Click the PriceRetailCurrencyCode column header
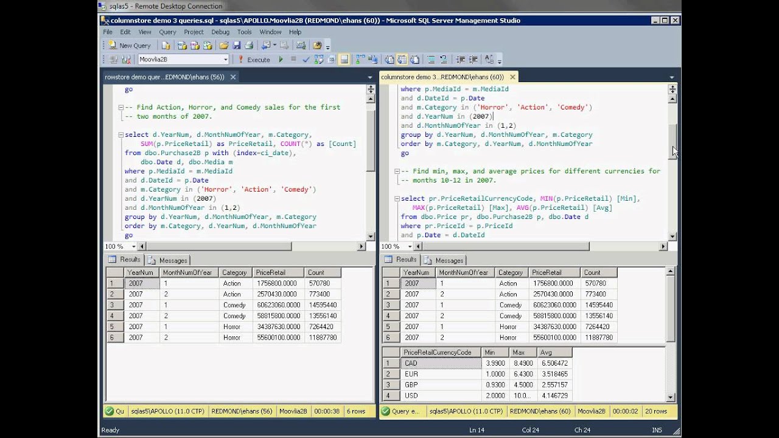 tap(441, 352)
